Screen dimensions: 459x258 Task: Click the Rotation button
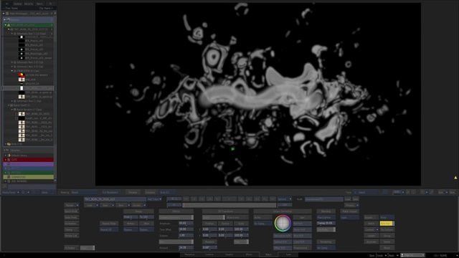tap(209, 242)
